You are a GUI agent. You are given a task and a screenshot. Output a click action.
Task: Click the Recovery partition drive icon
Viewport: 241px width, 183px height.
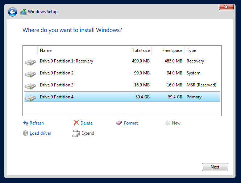[30, 62]
